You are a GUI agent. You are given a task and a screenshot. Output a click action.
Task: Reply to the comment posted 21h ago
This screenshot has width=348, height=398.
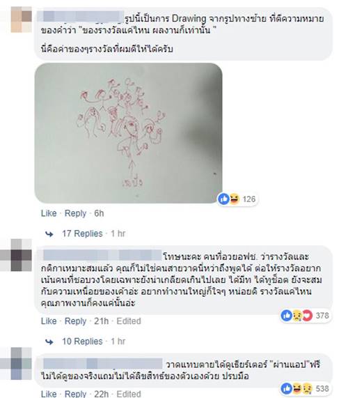[x=76, y=321]
